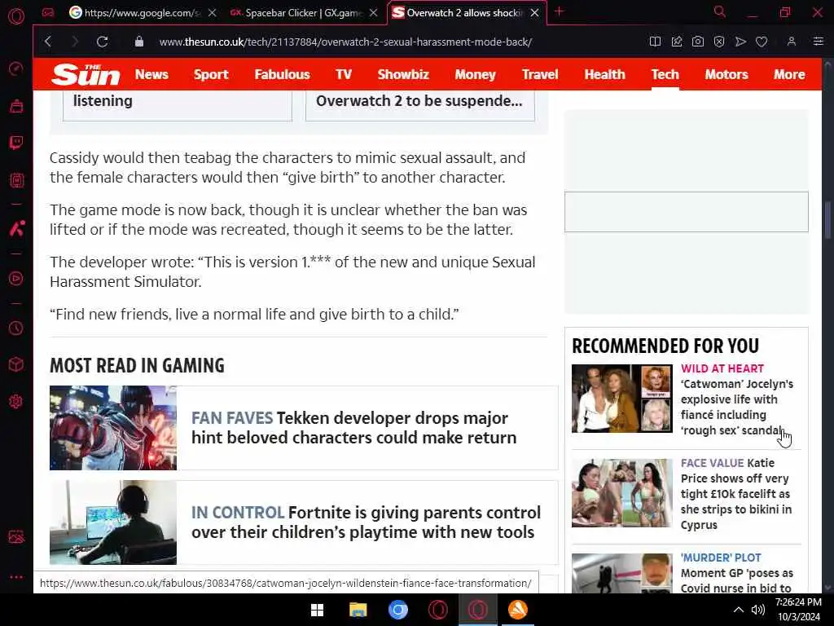Open the Windows Start menu
Screen dimensions: 834x626
[317, 610]
